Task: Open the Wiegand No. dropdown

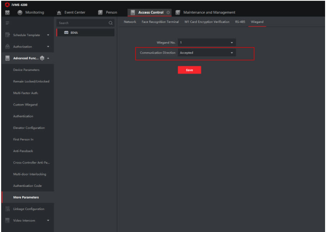Action: click(206, 42)
